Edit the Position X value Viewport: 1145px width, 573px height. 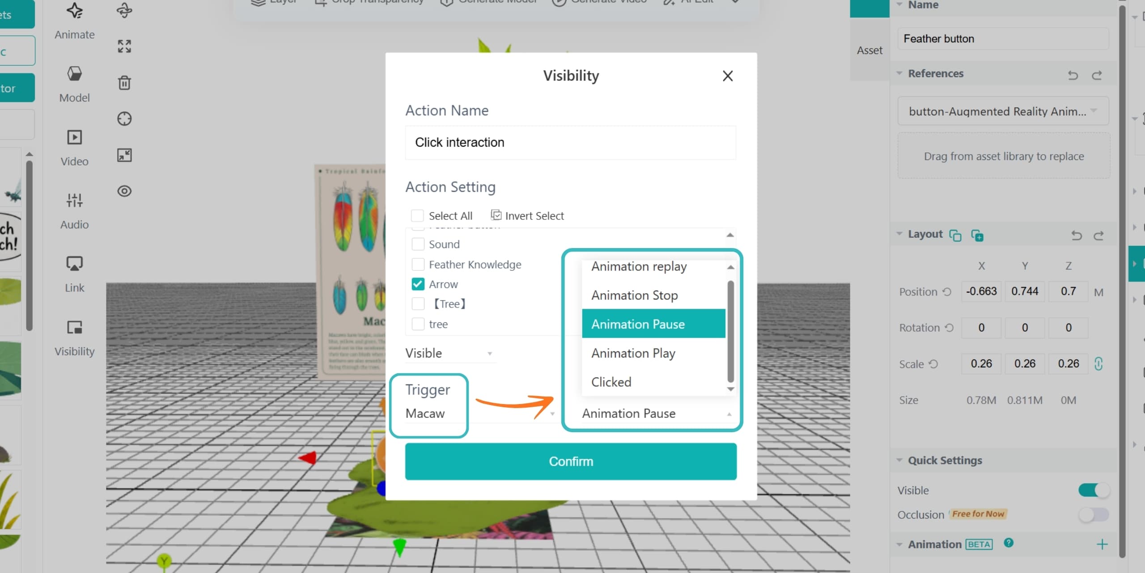(x=981, y=291)
